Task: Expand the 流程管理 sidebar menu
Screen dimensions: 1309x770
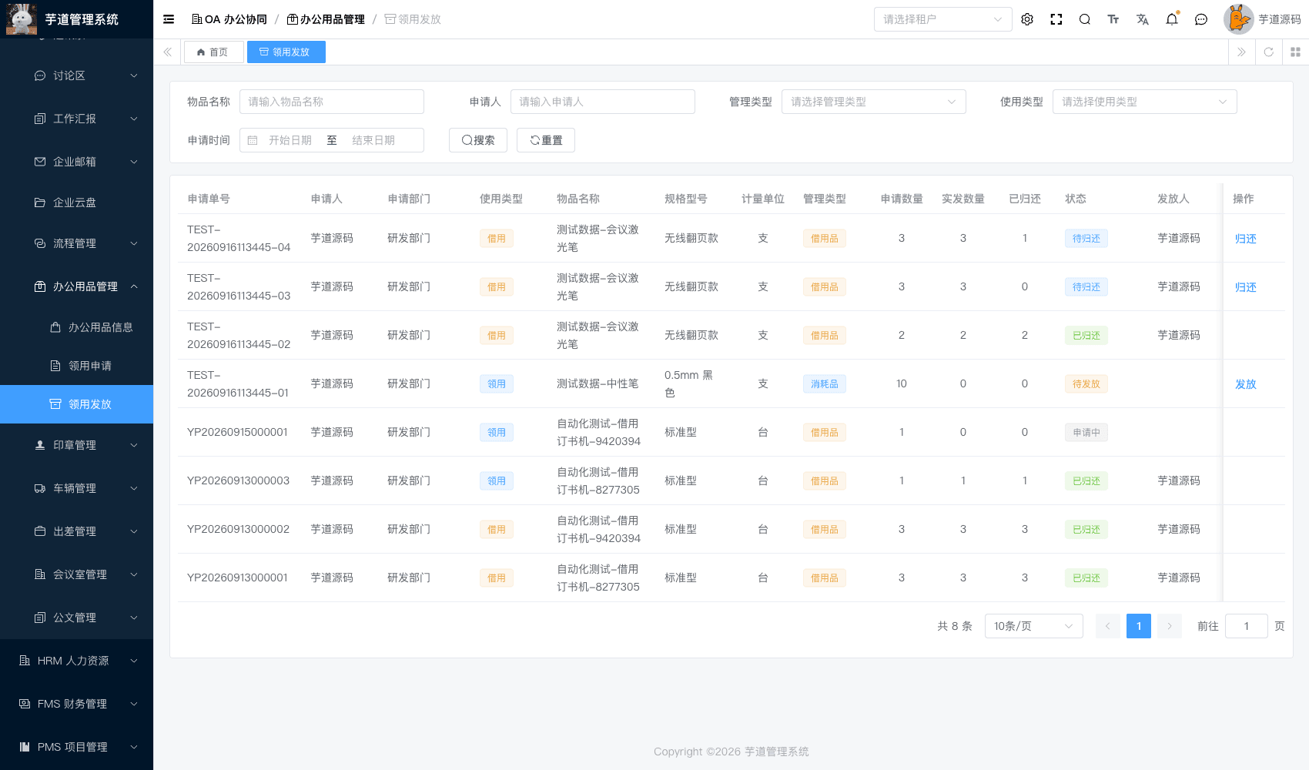Action: [x=77, y=243]
